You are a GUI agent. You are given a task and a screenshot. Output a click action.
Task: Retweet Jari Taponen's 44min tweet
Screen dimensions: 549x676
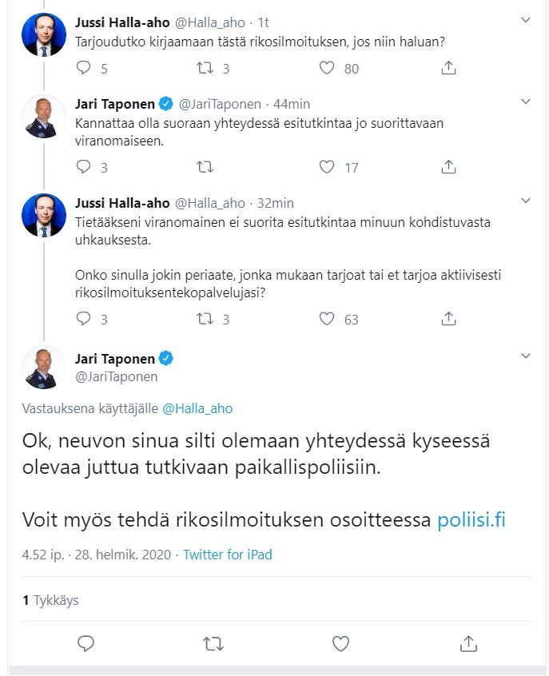[x=205, y=167]
